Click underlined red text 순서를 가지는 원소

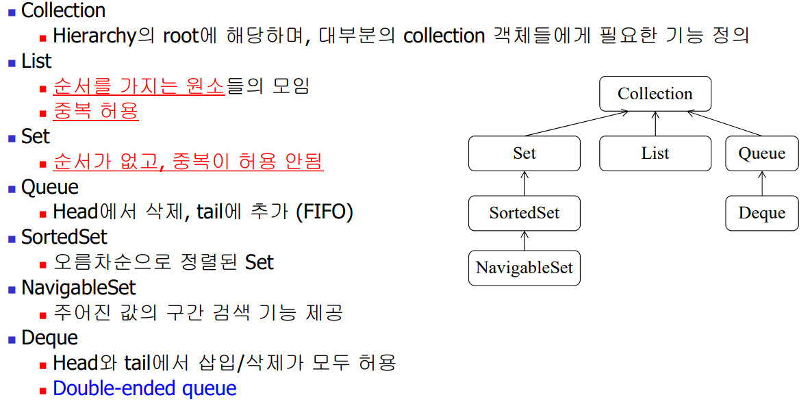139,86
